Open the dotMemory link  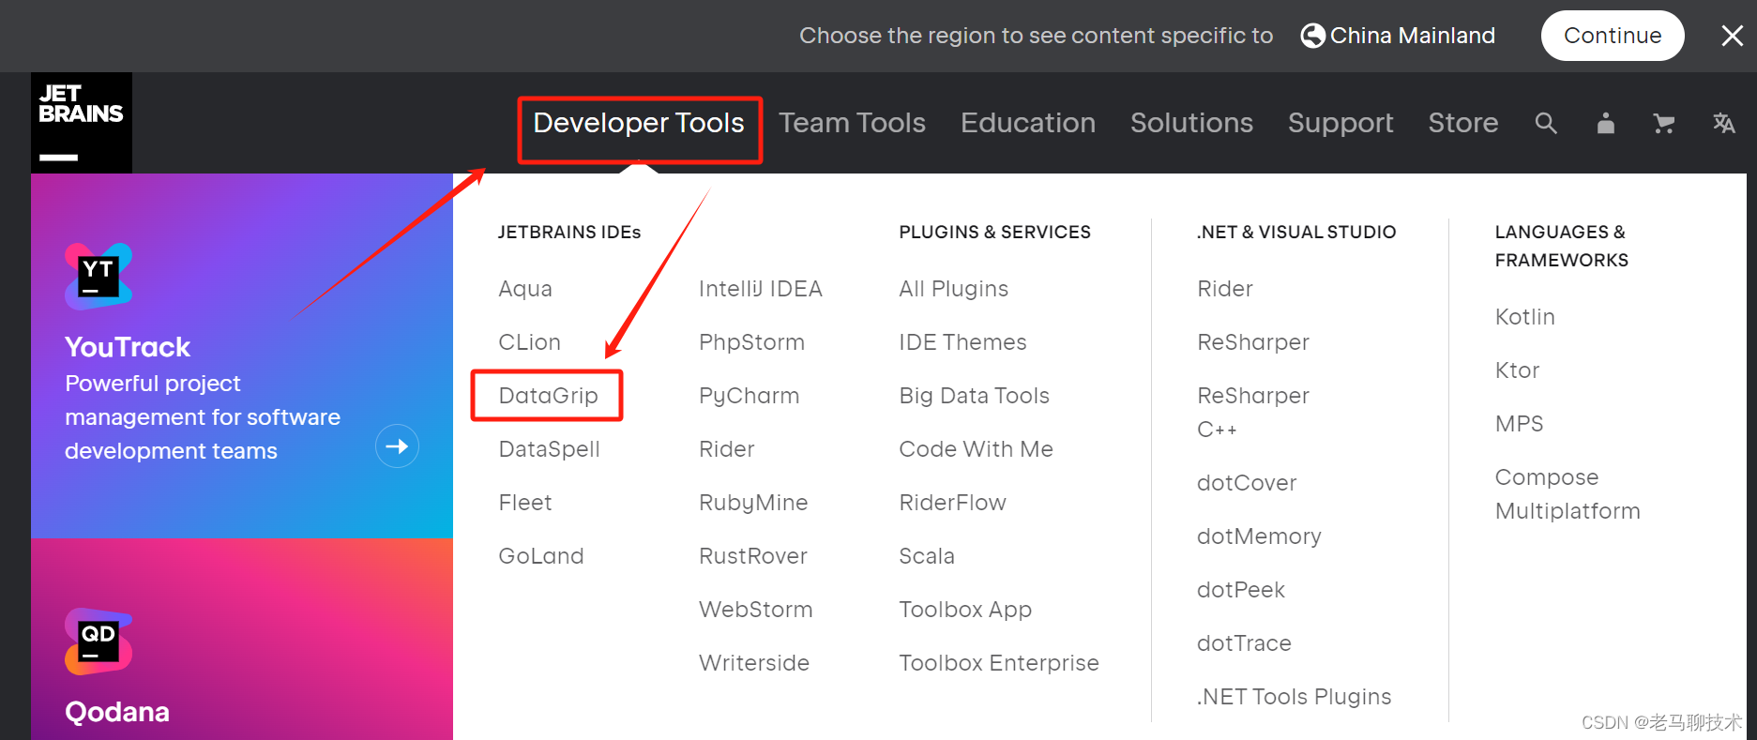click(x=1259, y=536)
